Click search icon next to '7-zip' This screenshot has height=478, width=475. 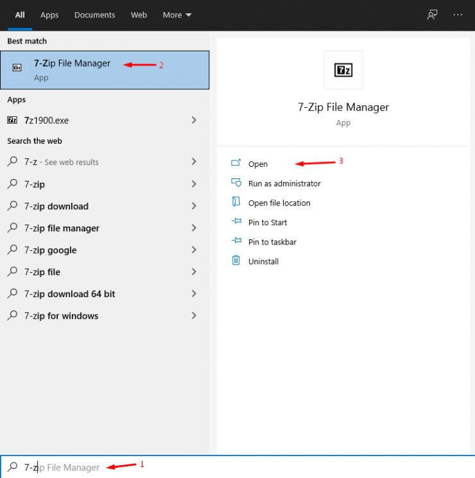(12, 184)
